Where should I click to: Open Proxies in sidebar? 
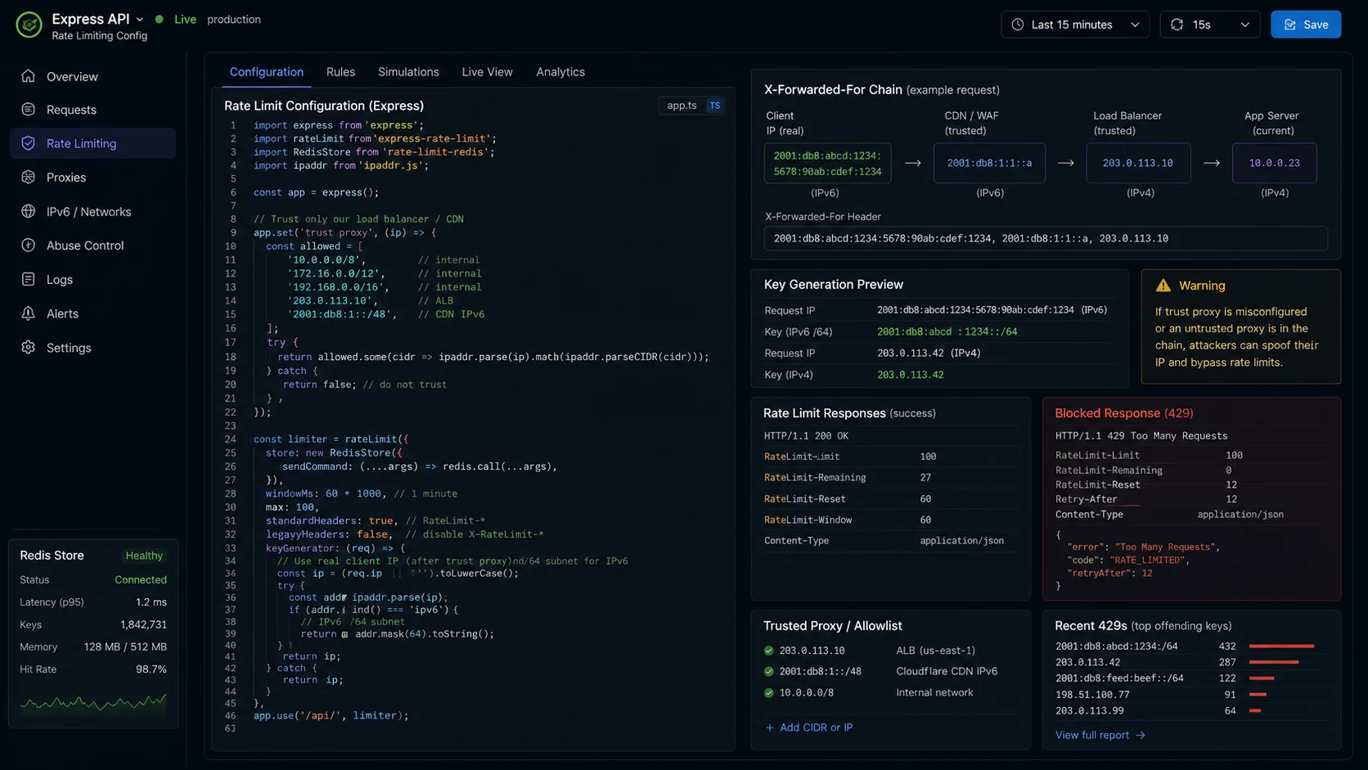pyautogui.click(x=92, y=178)
